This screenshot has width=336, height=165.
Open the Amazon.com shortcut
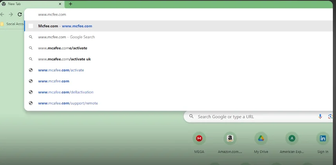[x=230, y=142]
